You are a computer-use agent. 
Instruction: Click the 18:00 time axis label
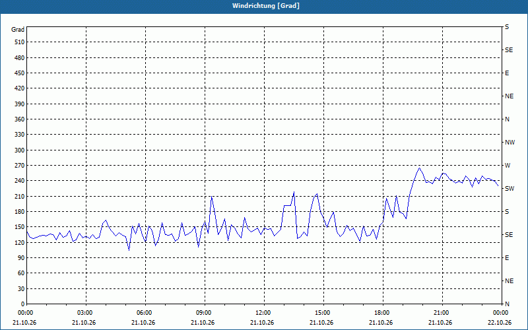[381, 313]
